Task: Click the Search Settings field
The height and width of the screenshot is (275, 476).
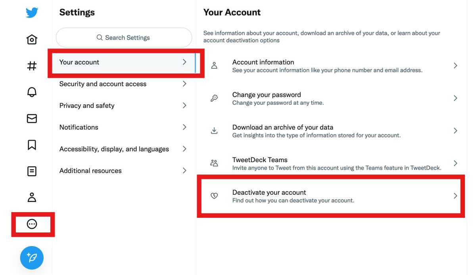Action: [x=124, y=38]
